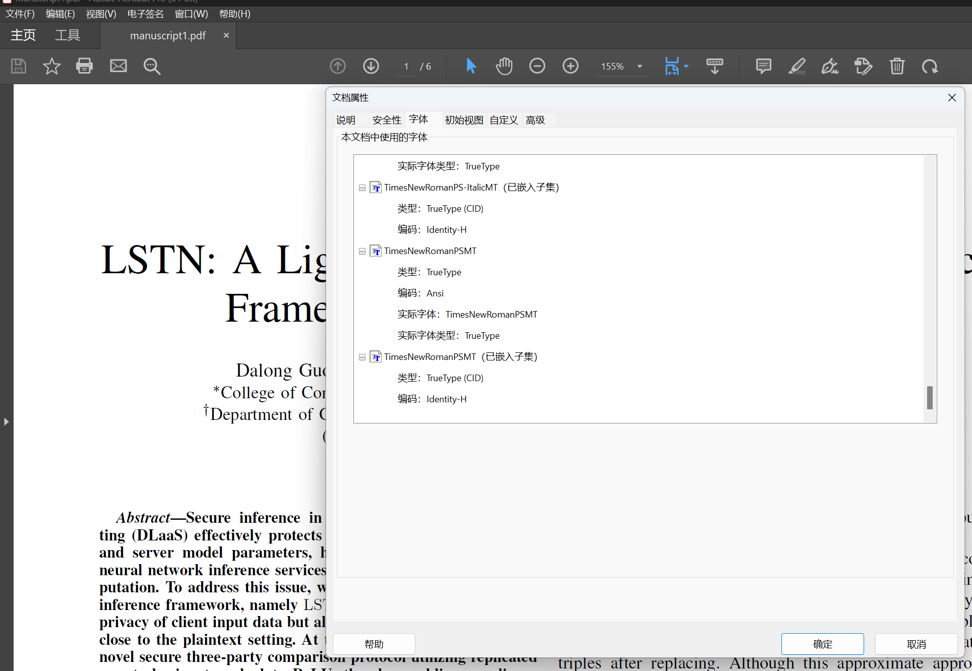Collapse TimesNewRomanPS-ItalicMT font entry
This screenshot has height=671, width=972.
[x=362, y=188]
